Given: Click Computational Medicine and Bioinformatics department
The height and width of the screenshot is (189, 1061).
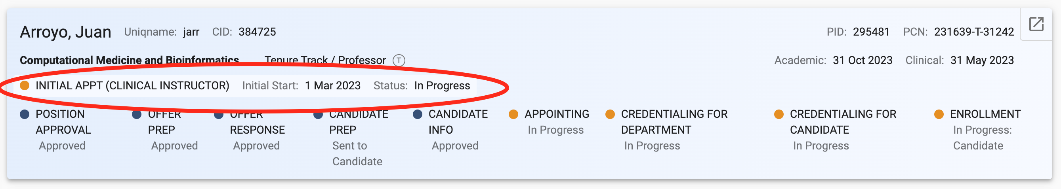Looking at the screenshot, I should click(x=129, y=60).
